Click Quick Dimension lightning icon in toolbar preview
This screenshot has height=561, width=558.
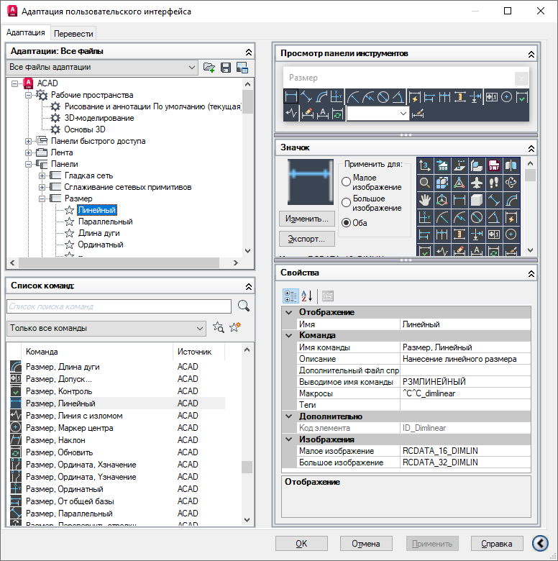(415, 96)
